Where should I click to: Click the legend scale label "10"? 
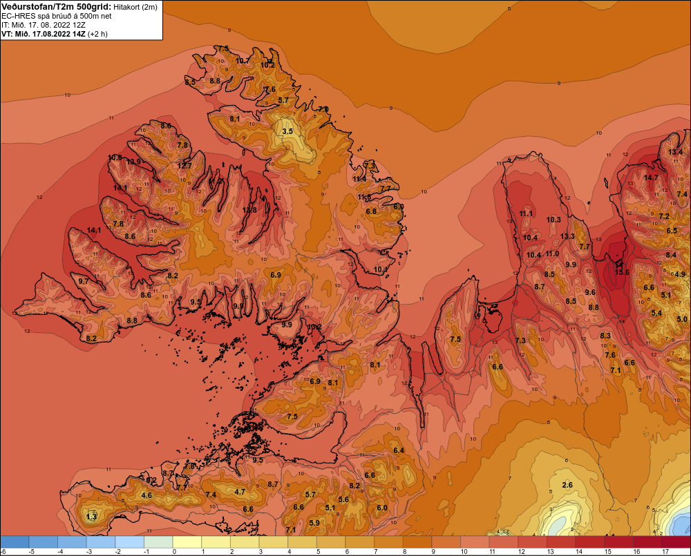click(x=464, y=552)
